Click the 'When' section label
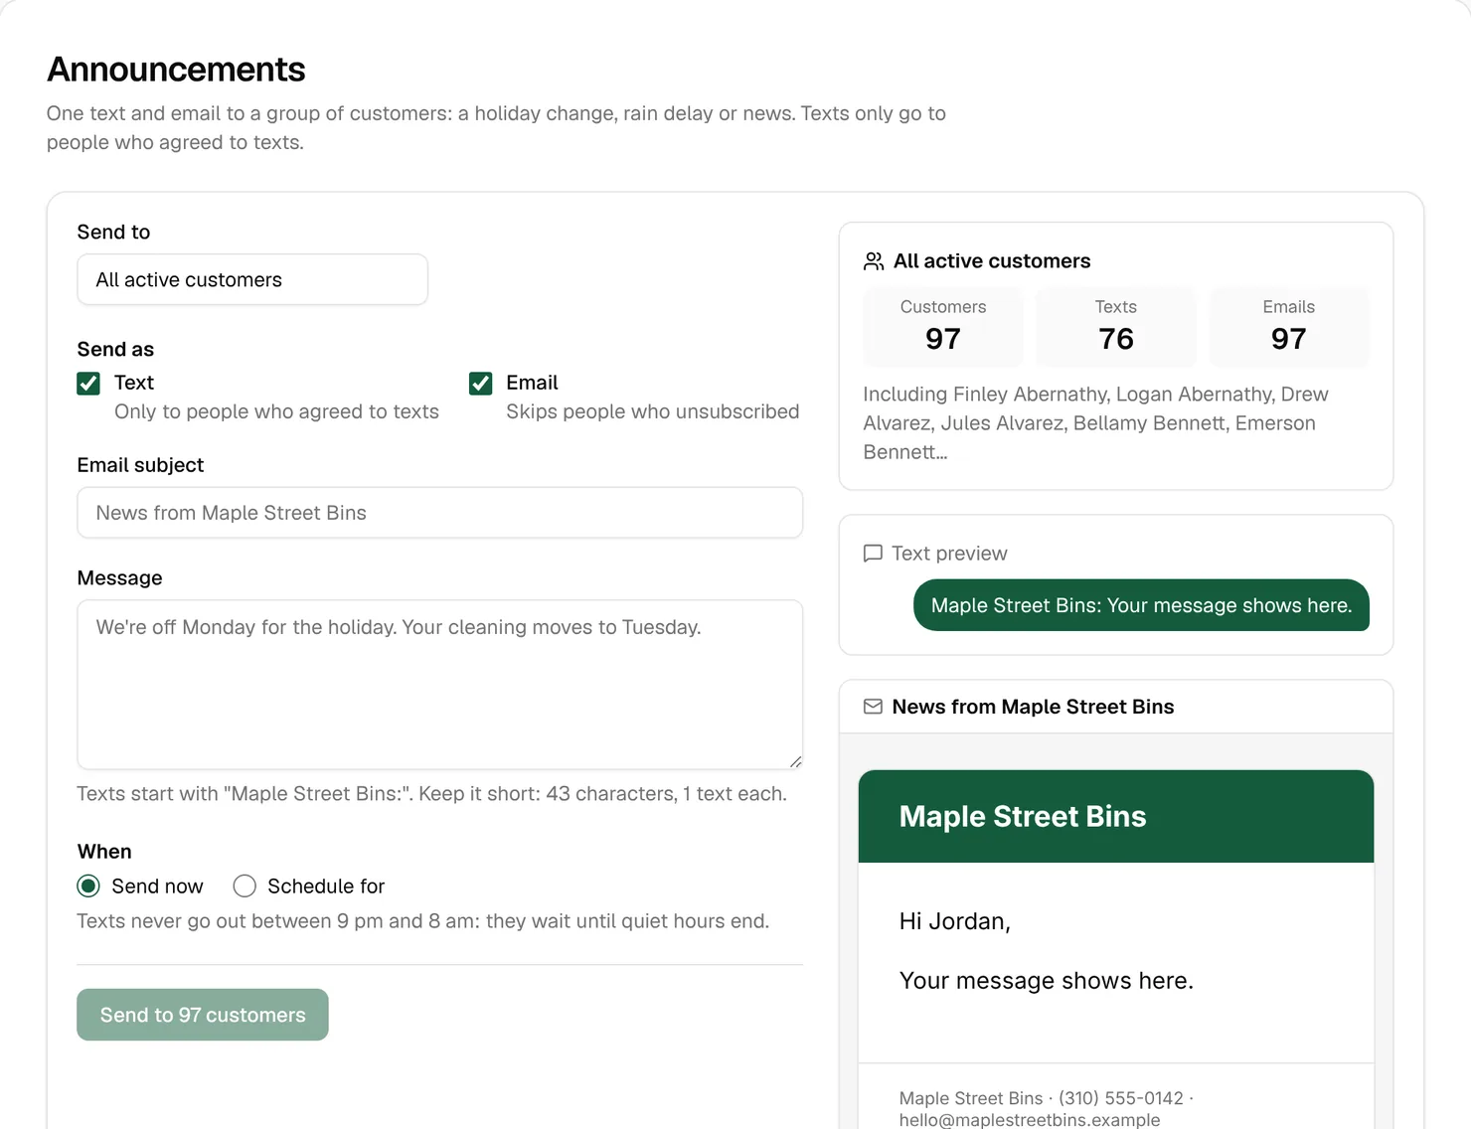This screenshot has height=1129, width=1471. [x=104, y=852]
